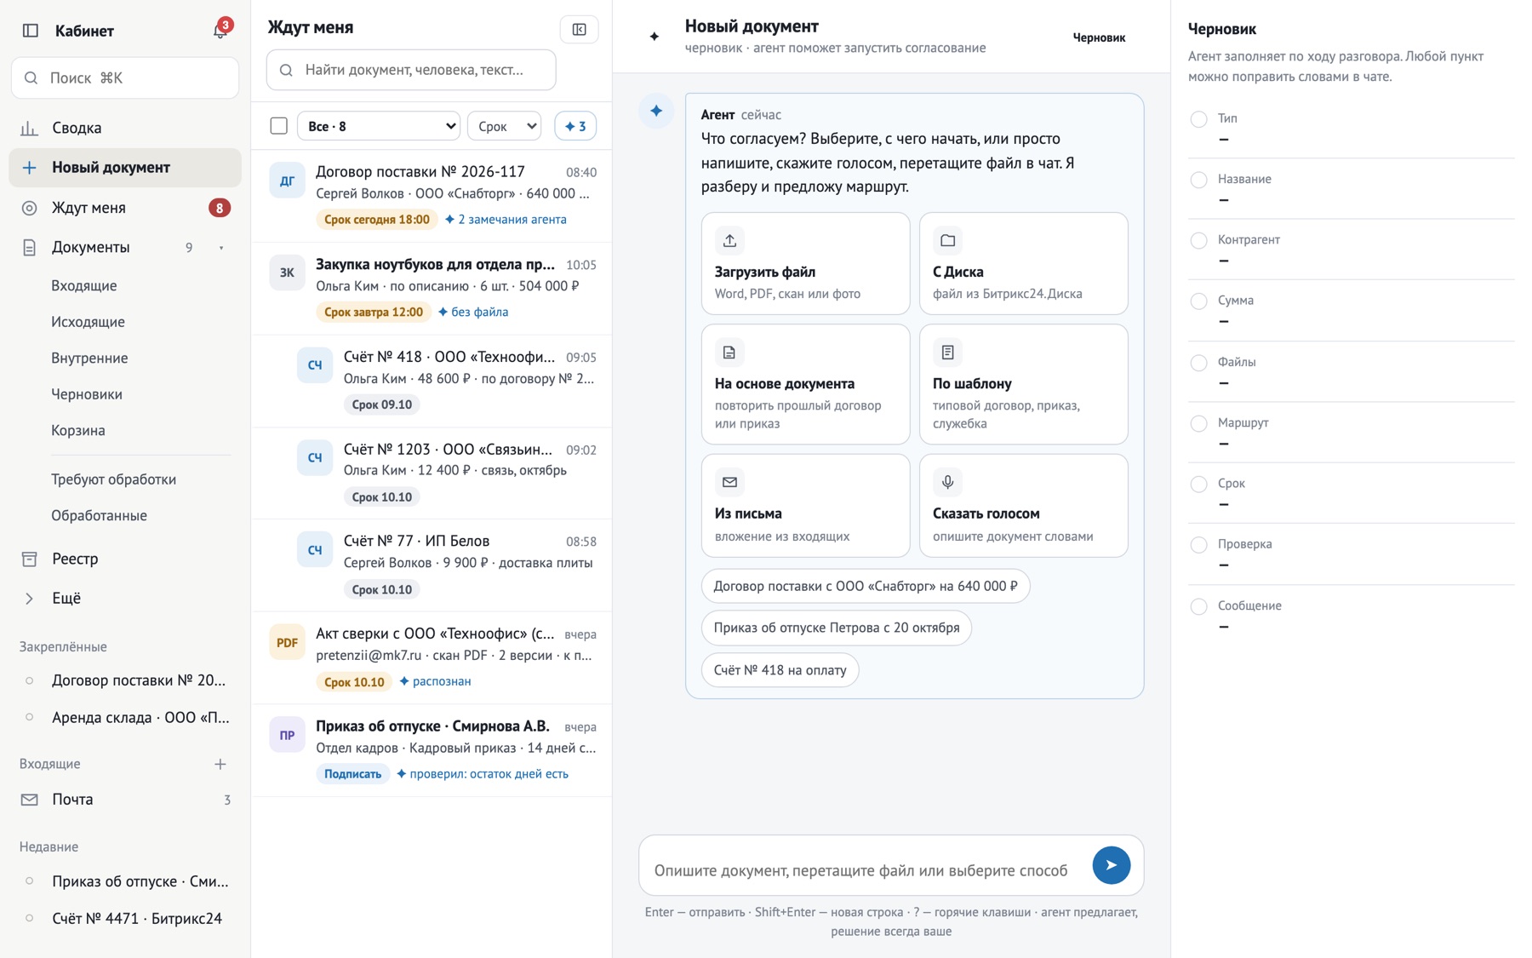Choose suggestion Приказ об отпуске Петрова
This screenshot has height=958, width=1532.
tap(836, 628)
